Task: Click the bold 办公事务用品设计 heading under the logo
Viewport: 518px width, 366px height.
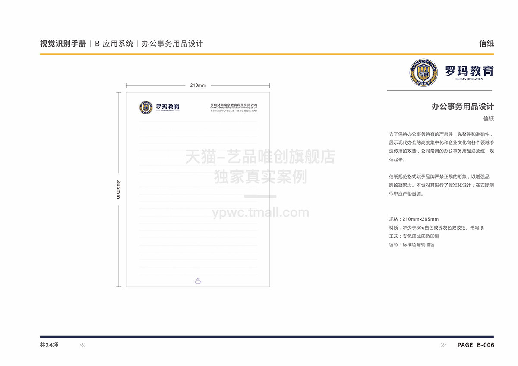Action: pyautogui.click(x=463, y=106)
